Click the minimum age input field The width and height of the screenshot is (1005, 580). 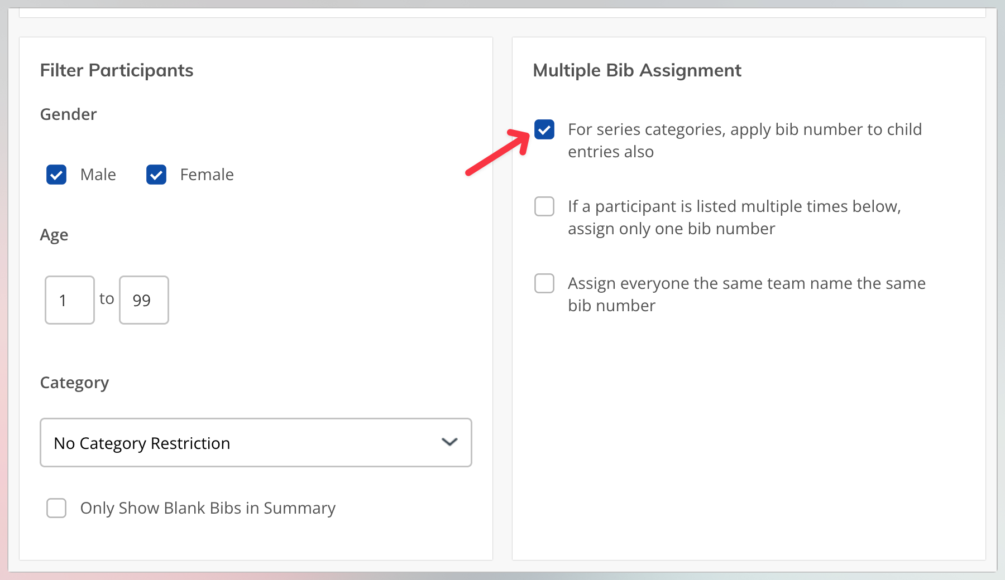pos(69,300)
